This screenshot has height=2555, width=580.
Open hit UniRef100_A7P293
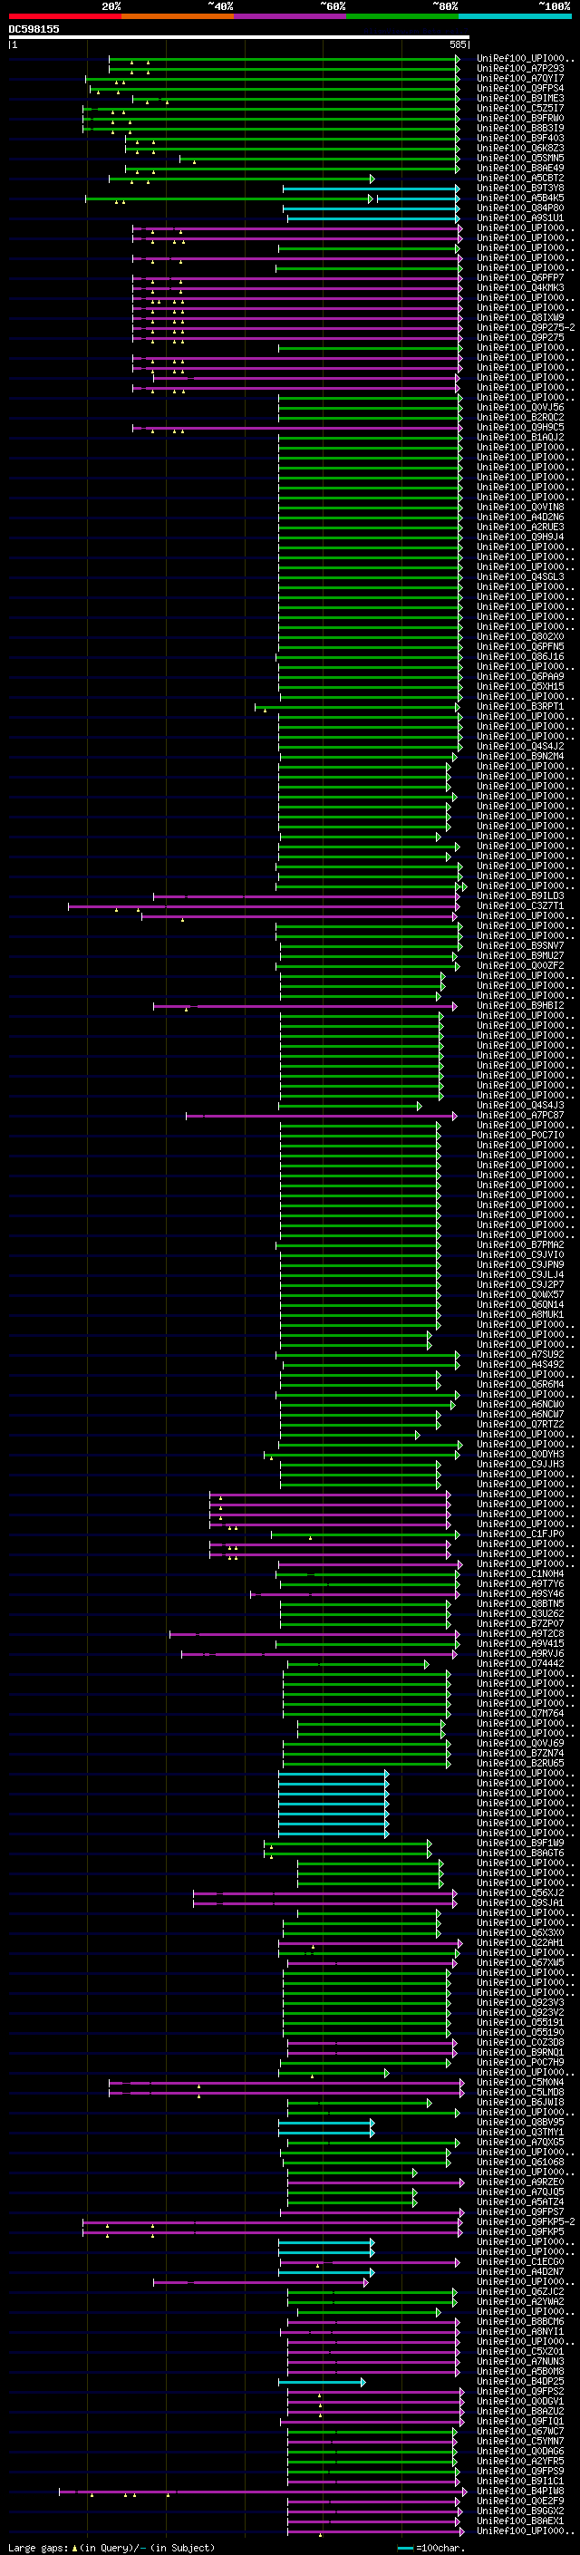(520, 69)
